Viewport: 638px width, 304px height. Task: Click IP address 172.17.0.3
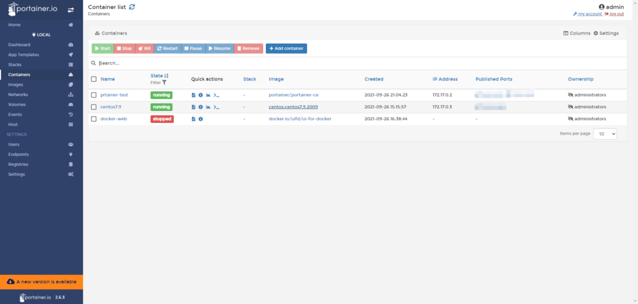(x=442, y=107)
